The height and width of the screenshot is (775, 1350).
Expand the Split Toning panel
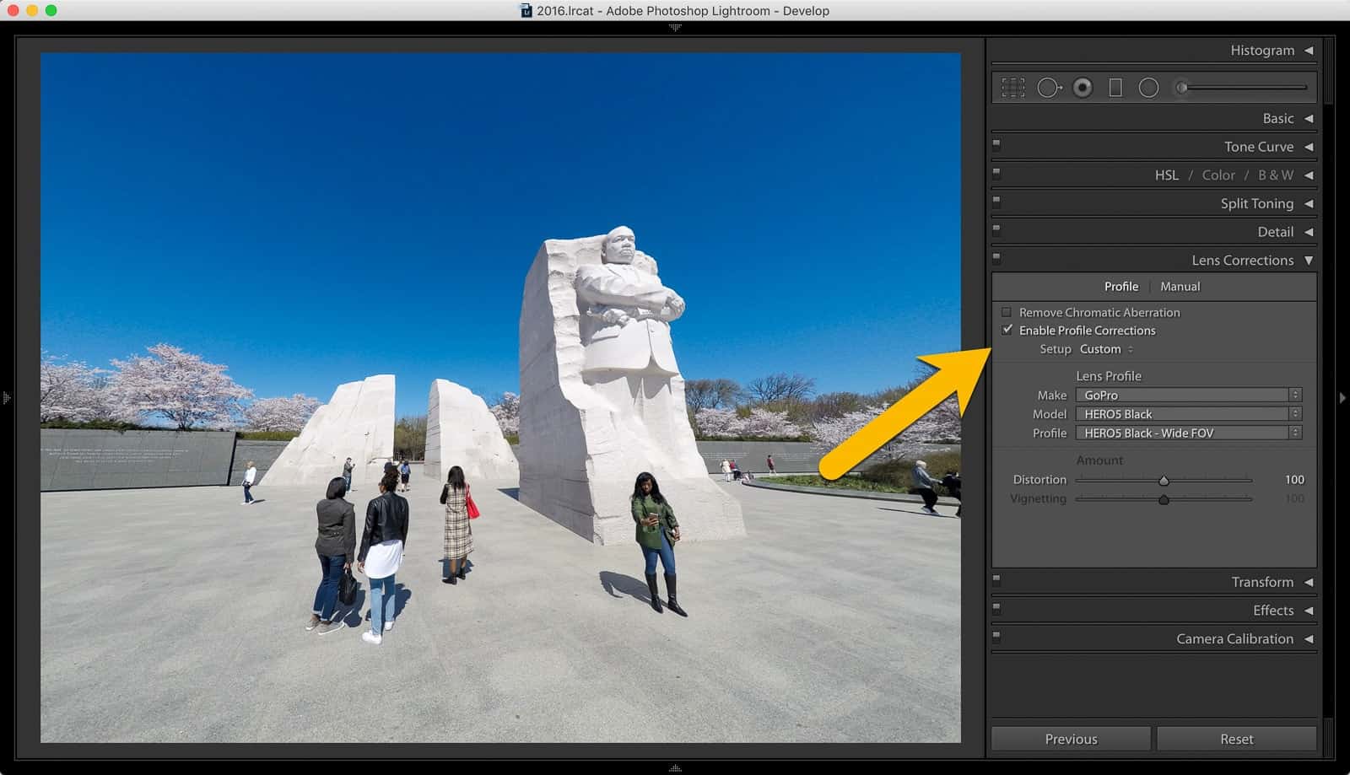point(1309,204)
